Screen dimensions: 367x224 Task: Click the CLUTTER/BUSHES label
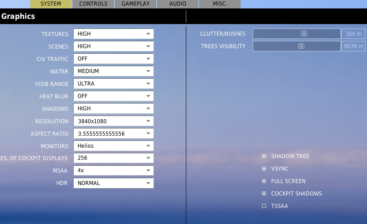(x=223, y=34)
